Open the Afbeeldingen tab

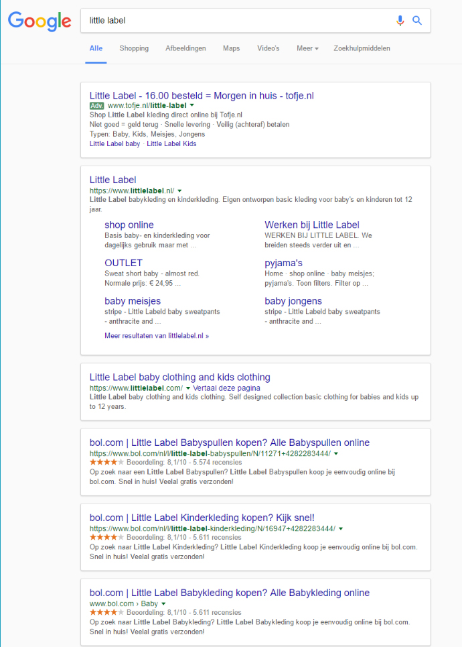point(186,48)
